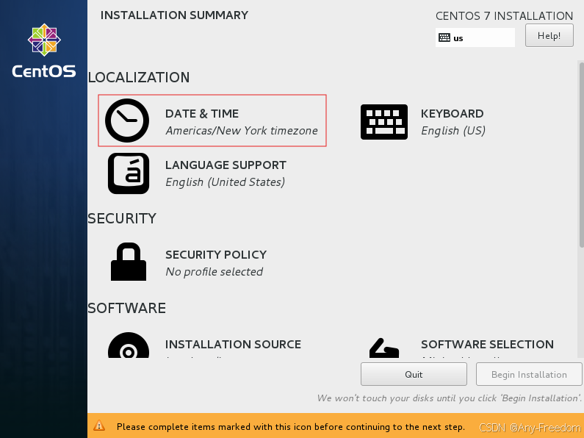
Task: Click the us keyboard layout field
Action: tap(475, 37)
